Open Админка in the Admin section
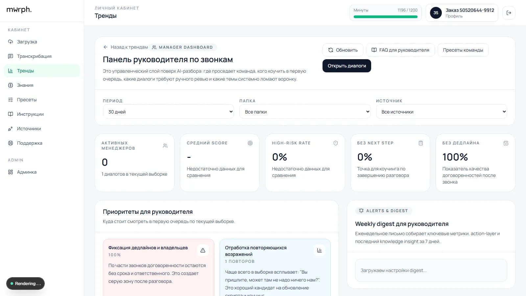 [27, 172]
